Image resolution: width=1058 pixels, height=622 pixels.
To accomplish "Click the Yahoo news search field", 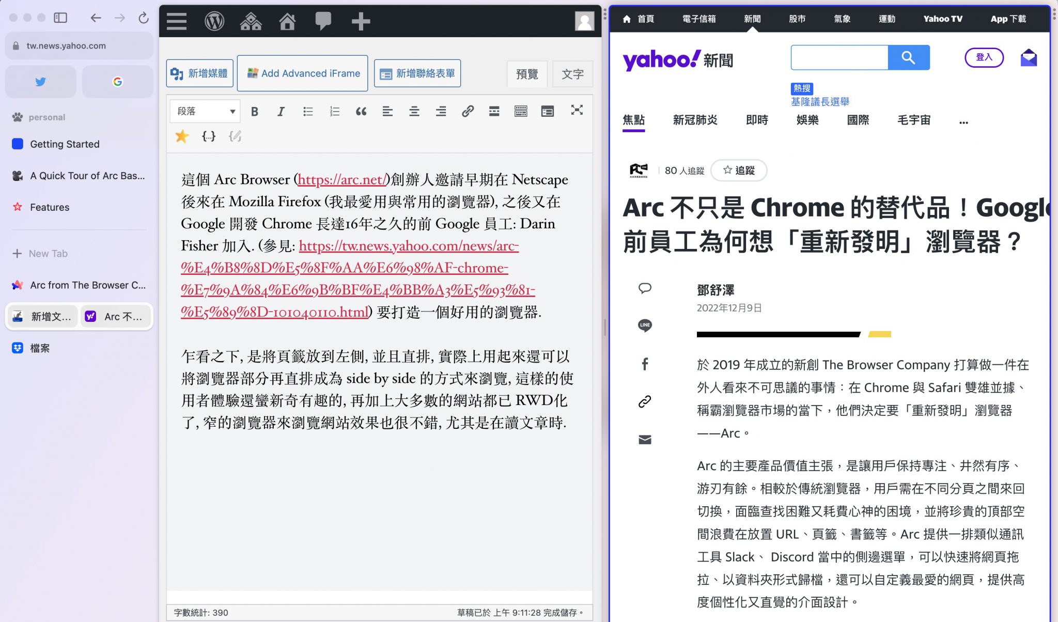I will tap(839, 57).
